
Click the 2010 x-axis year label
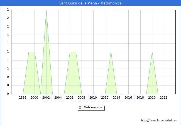pos(93,97)
